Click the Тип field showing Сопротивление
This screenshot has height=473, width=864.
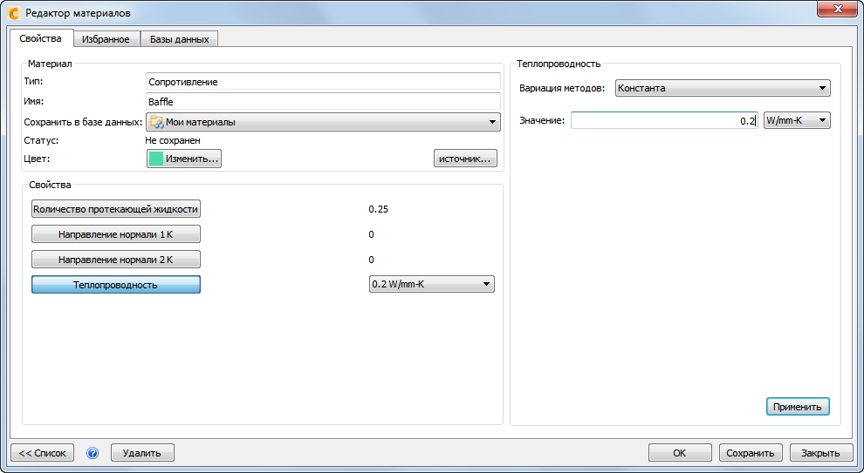pyautogui.click(x=324, y=81)
